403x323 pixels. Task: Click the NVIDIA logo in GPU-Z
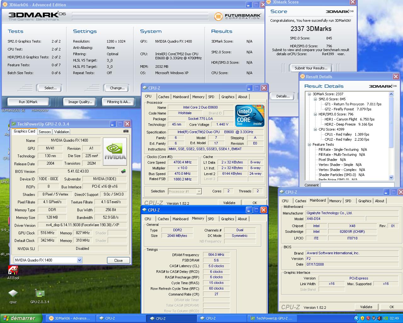(x=115, y=152)
